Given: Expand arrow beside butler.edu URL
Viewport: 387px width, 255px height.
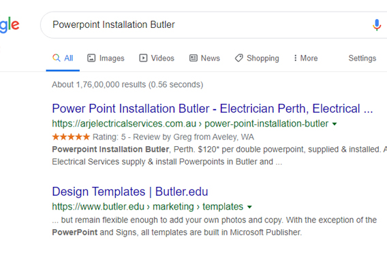Looking at the screenshot, I should point(249,207).
